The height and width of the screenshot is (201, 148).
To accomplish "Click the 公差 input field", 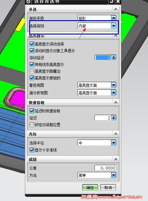I will [105, 168].
